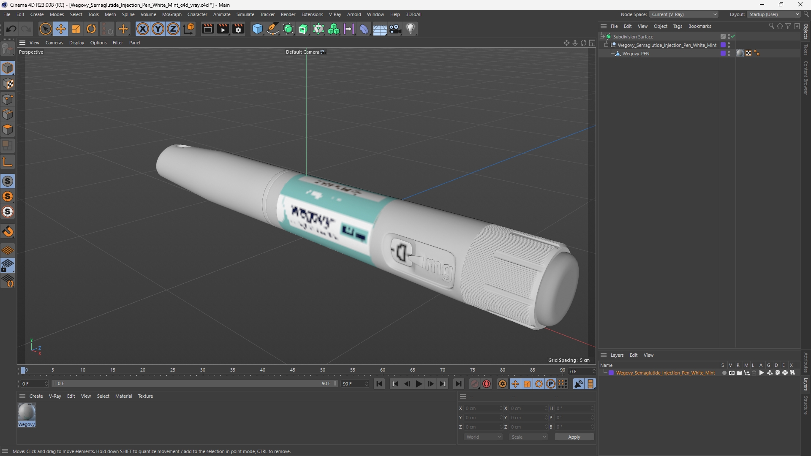Toggle Subdivision Surface visibility dots
Viewport: 811px width, 456px height.
pyautogui.click(x=729, y=37)
